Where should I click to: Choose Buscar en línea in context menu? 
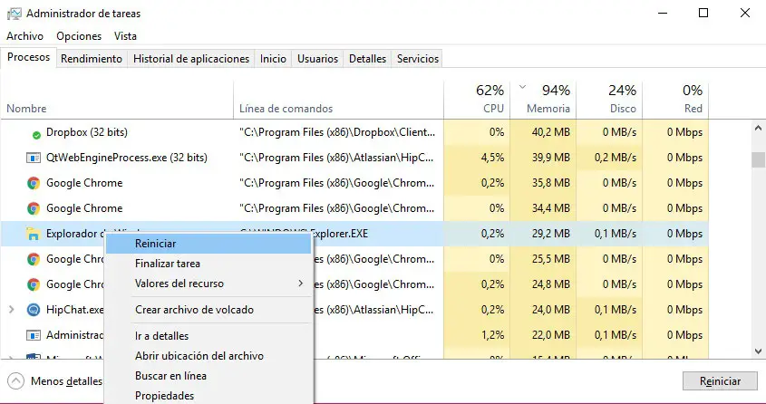[208, 376]
